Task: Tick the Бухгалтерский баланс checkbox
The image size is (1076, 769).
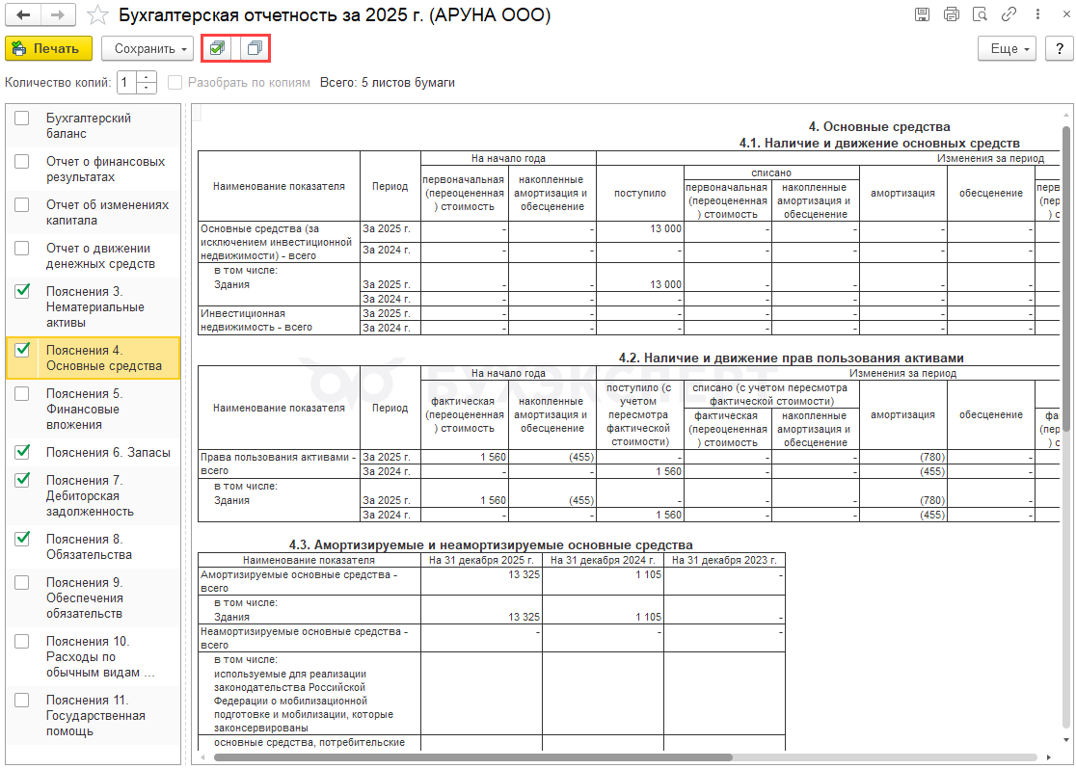Action: [22, 119]
